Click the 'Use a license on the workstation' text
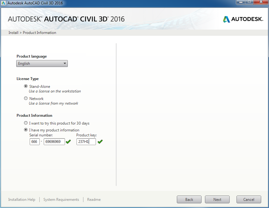 55,91
